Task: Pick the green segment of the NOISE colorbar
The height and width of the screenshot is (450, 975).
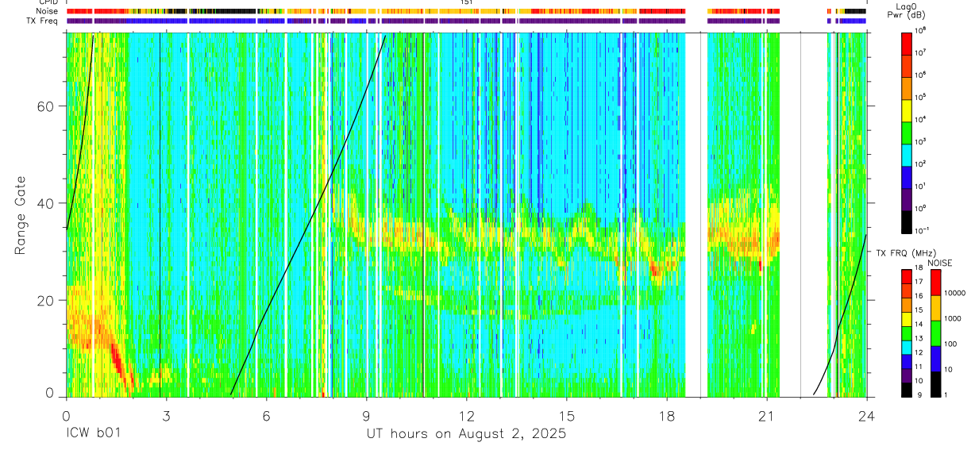Action: coord(935,333)
